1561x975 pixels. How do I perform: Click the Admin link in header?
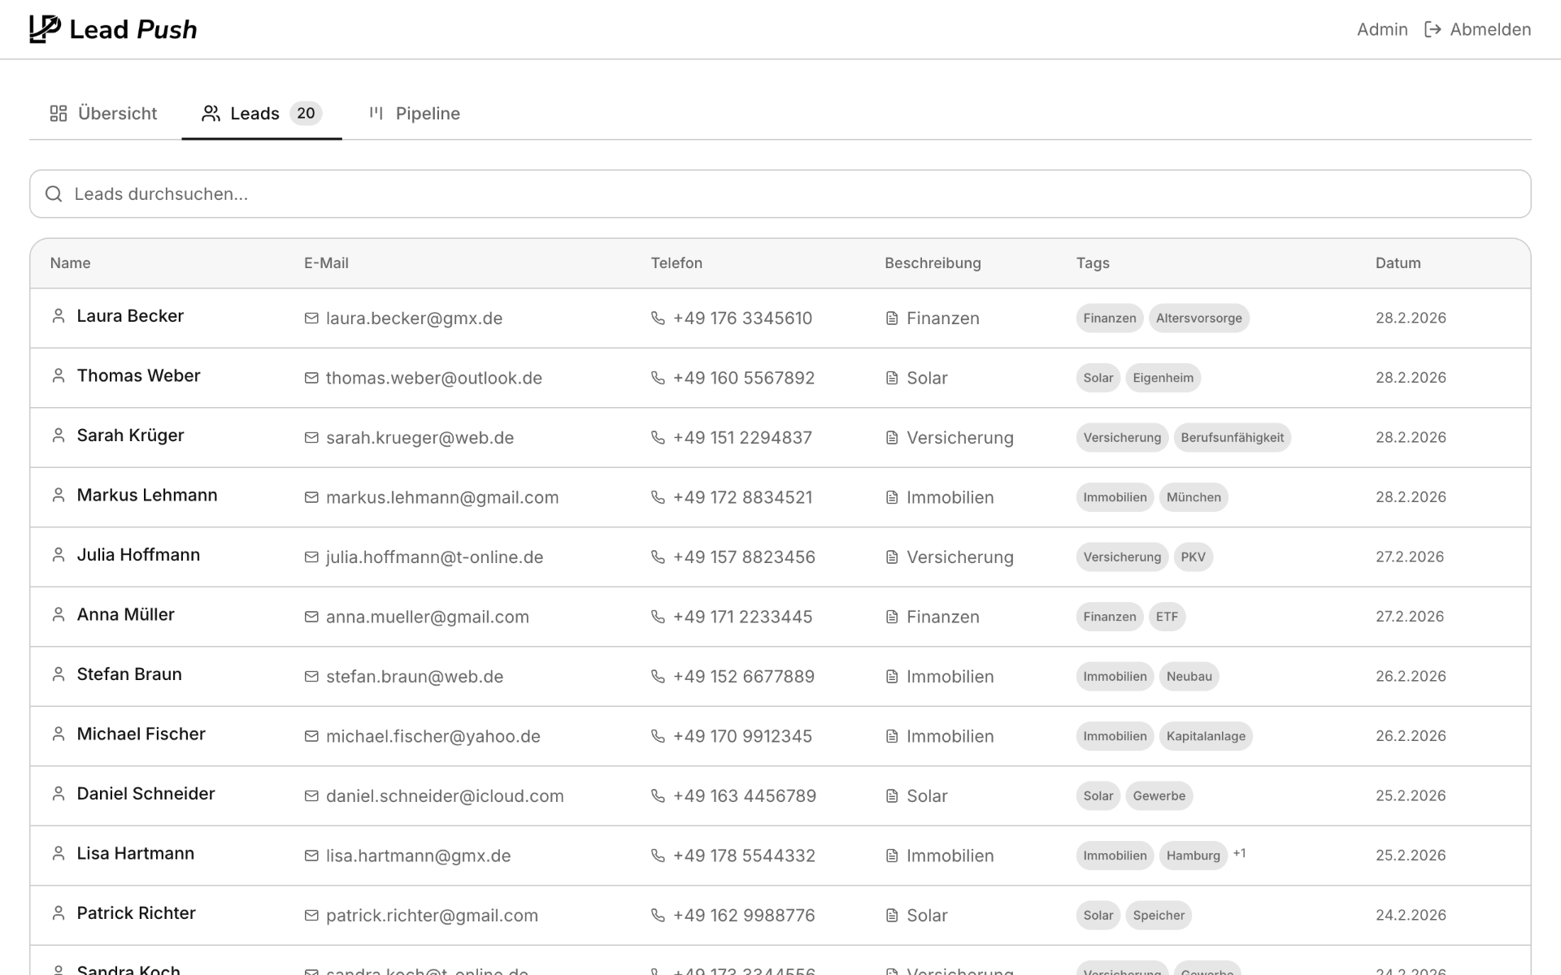[x=1382, y=29]
